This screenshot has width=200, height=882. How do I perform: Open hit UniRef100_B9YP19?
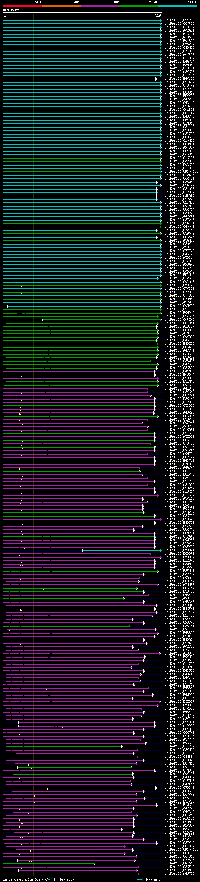179,20
